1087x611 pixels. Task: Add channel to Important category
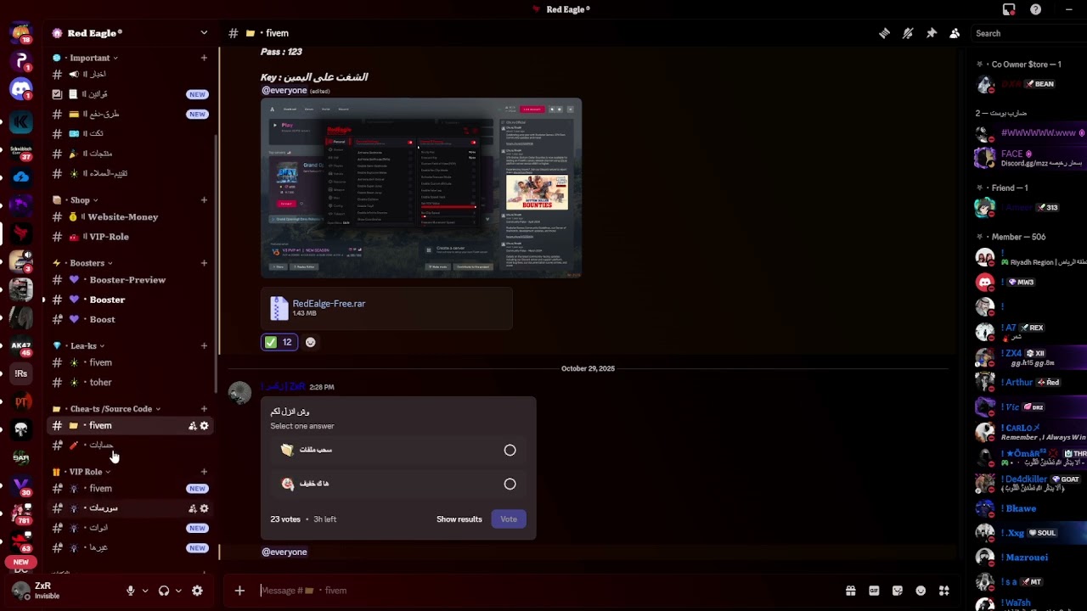(x=204, y=58)
